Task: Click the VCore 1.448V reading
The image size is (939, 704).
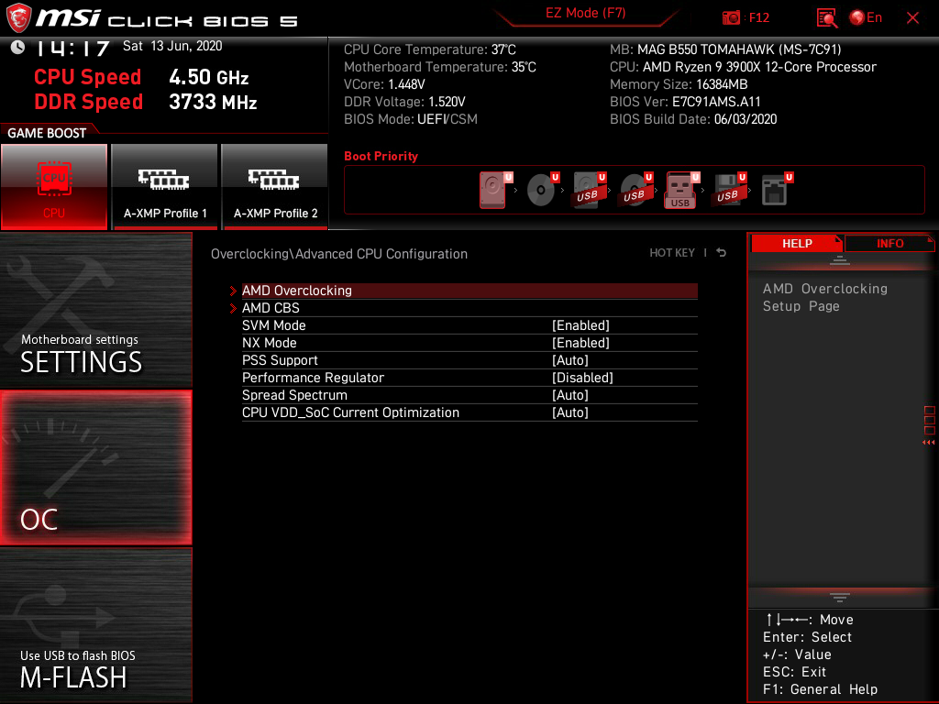Action: [x=384, y=84]
